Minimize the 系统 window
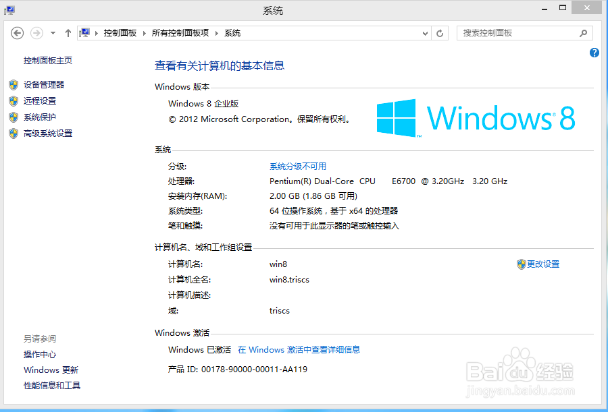 [x=545, y=8]
